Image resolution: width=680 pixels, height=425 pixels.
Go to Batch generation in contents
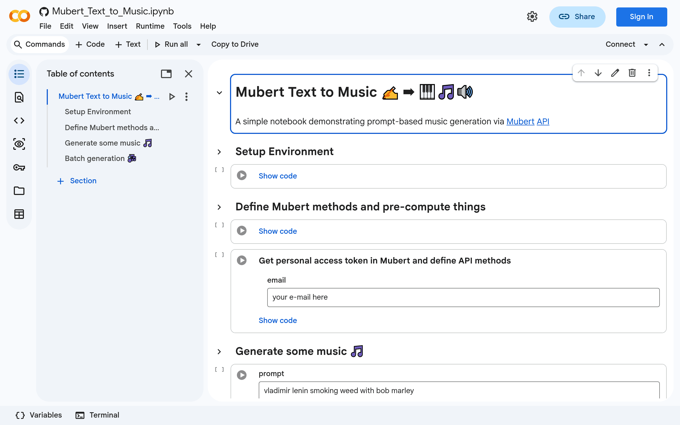pyautogui.click(x=100, y=159)
